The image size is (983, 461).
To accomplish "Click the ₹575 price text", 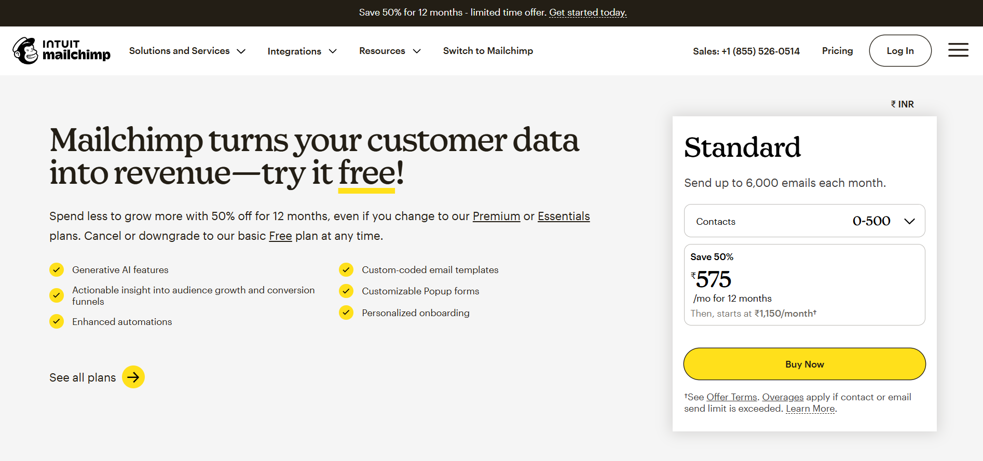I will coord(711,279).
